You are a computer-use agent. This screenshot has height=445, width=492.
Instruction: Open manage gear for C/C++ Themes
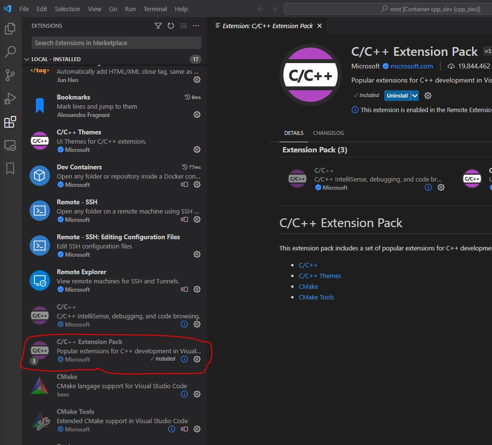[197, 149]
